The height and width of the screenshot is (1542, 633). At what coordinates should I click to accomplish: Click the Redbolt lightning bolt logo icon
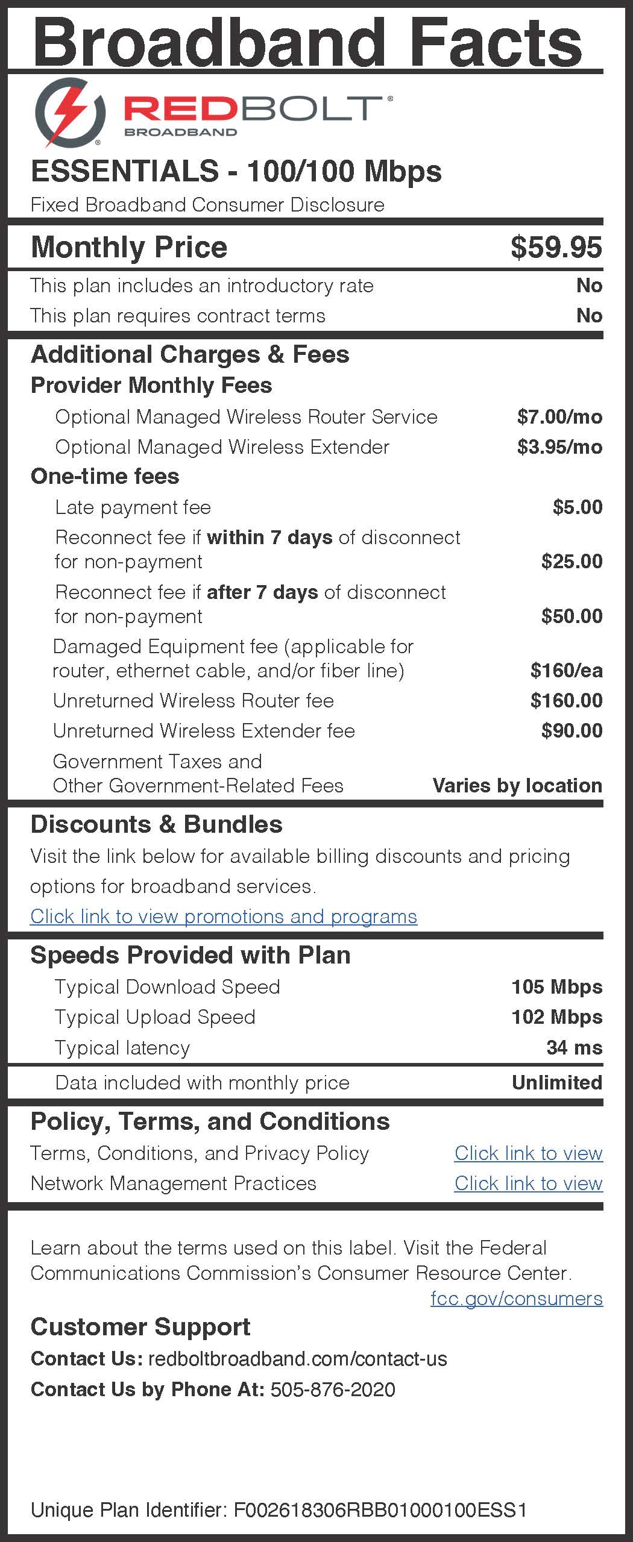pyautogui.click(x=70, y=113)
